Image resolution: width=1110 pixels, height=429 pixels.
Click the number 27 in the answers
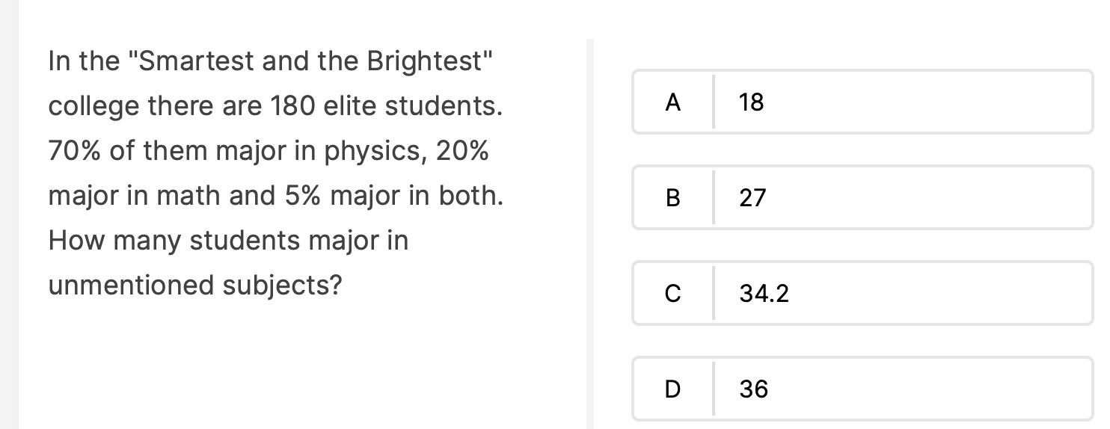(752, 197)
